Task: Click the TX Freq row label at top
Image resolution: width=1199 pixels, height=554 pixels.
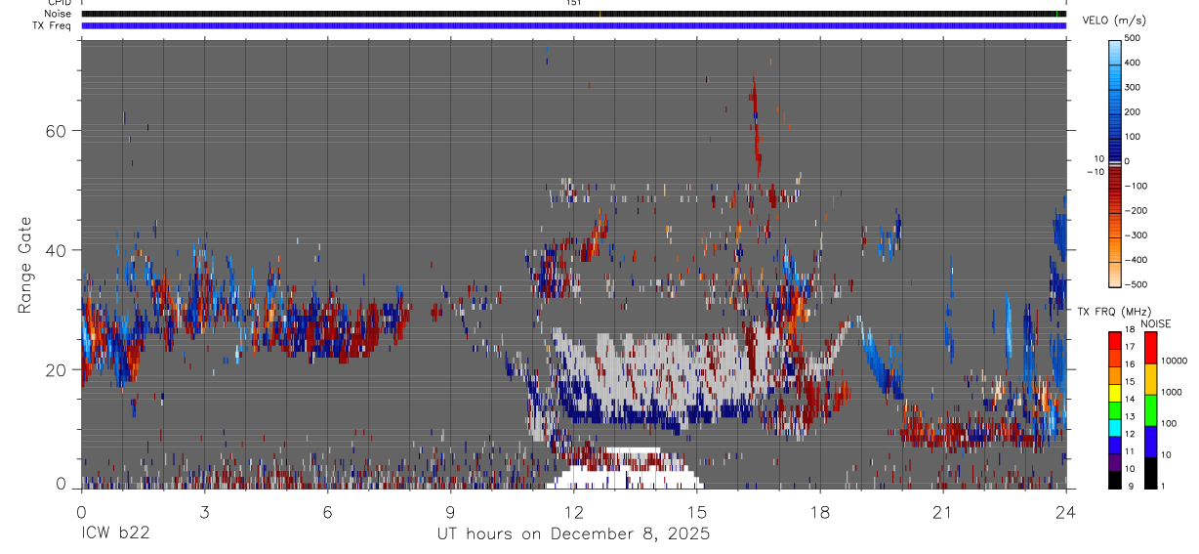Action: coord(53,25)
